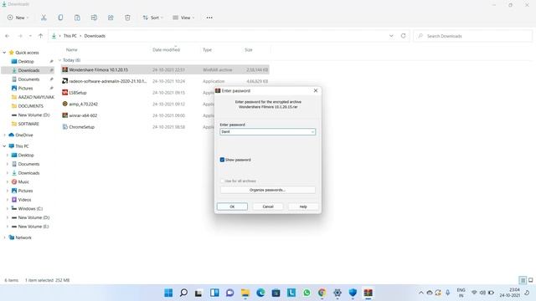Open taskbar Search magnifier
536x301 pixels.
(183, 293)
